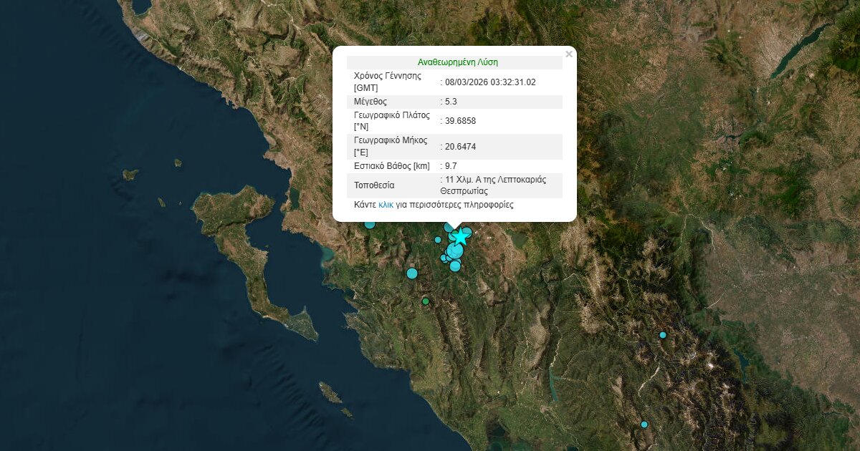Click the location text 'Λεπτοκαριάς Θεσπρωτίας'
Viewport: 860px width, 451px height.
click(494, 185)
